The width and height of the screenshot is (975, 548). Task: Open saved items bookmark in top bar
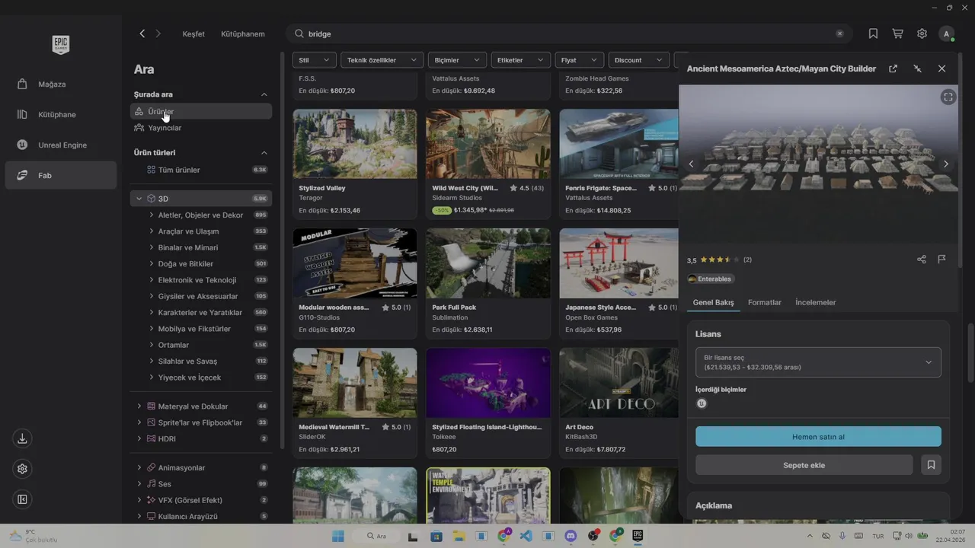873,33
